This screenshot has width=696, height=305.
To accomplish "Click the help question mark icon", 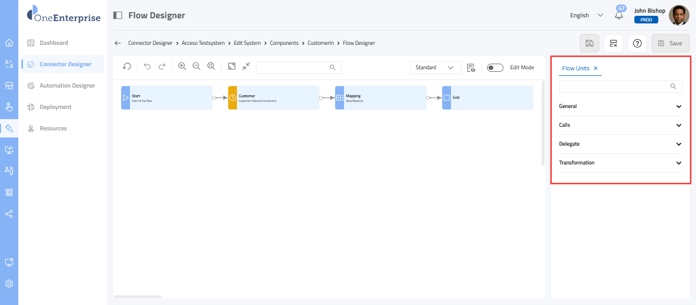I will [637, 43].
